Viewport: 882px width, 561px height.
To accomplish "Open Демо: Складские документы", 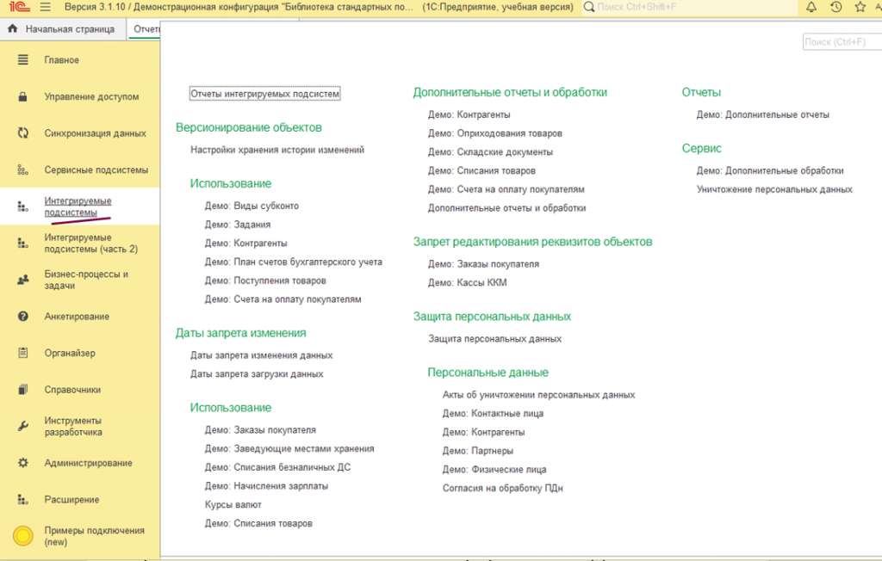I will tap(490, 151).
